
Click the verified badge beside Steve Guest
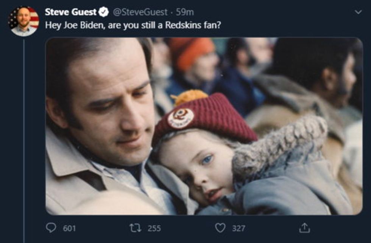103,12
